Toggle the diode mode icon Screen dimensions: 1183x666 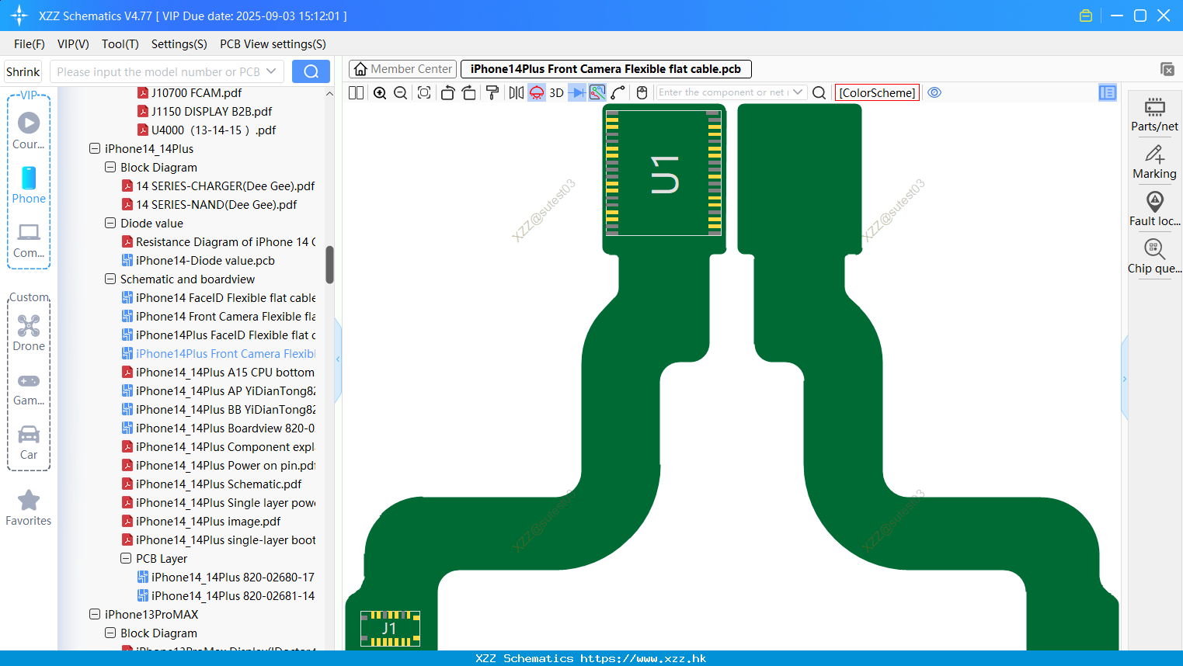577,93
